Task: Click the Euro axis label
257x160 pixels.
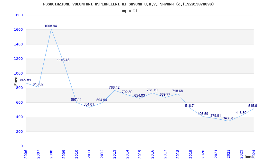Action: click(16, 81)
